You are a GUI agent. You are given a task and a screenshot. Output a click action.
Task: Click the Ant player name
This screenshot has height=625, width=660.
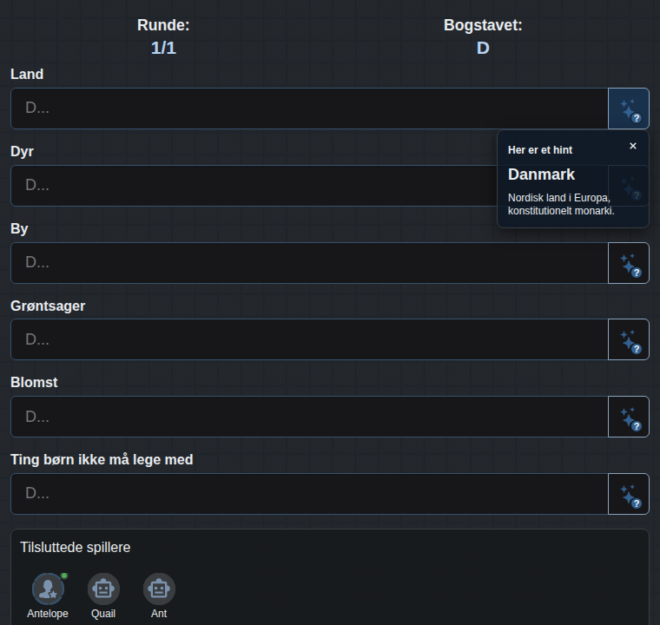point(159,614)
